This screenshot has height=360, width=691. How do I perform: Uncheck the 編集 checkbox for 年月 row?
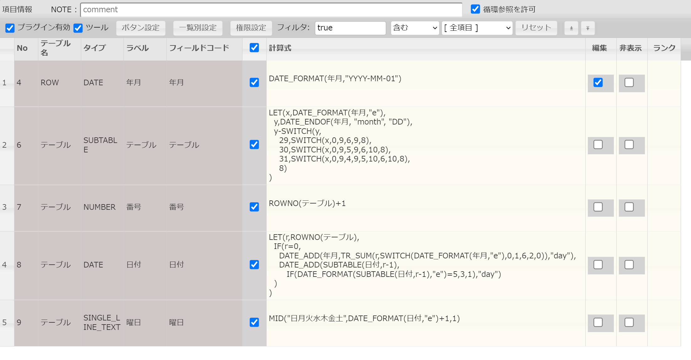point(598,82)
